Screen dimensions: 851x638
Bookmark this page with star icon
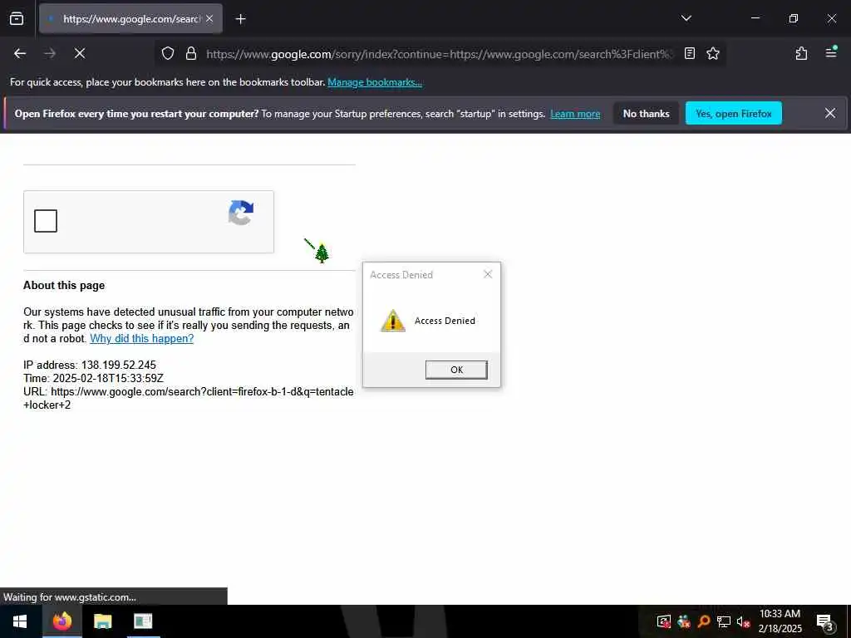[x=712, y=53]
